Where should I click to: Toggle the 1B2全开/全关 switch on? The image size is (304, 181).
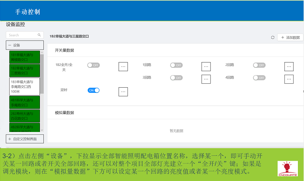pos(93,65)
